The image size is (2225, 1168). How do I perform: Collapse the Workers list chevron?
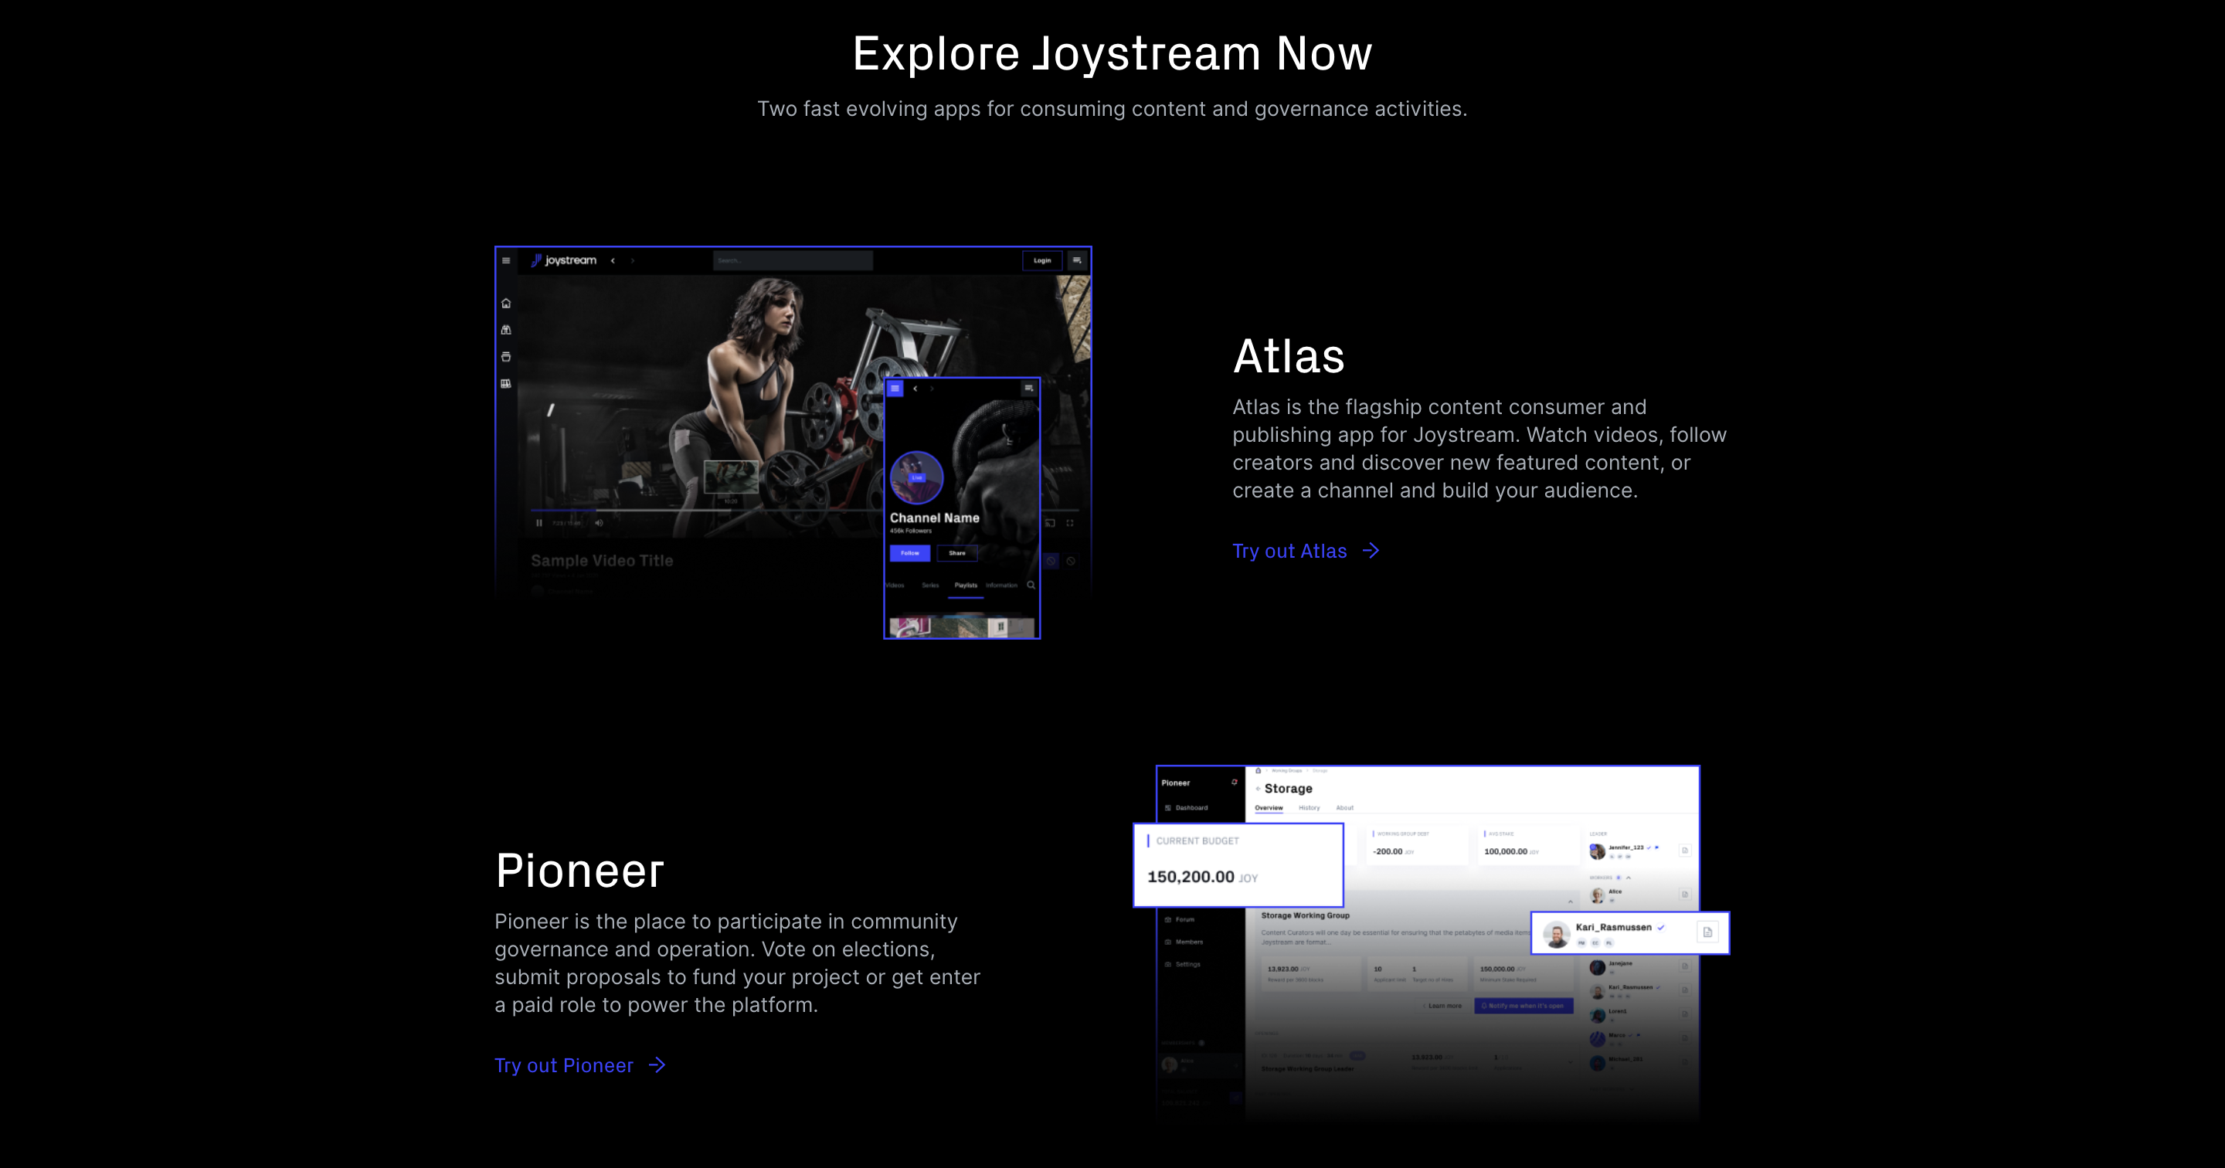pos(1629,878)
